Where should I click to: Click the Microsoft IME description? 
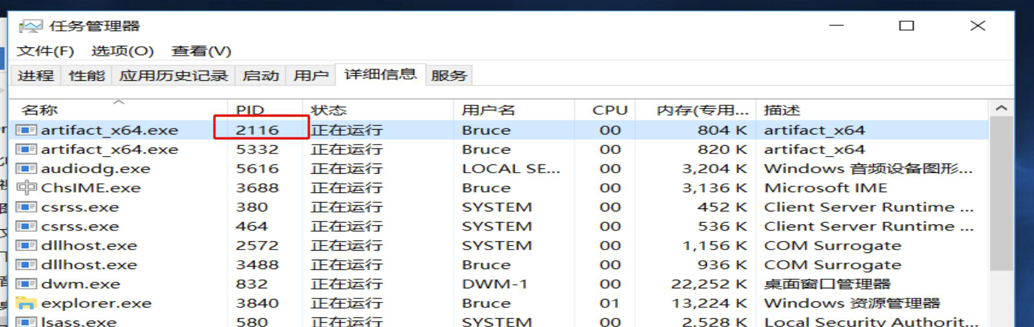(x=826, y=188)
